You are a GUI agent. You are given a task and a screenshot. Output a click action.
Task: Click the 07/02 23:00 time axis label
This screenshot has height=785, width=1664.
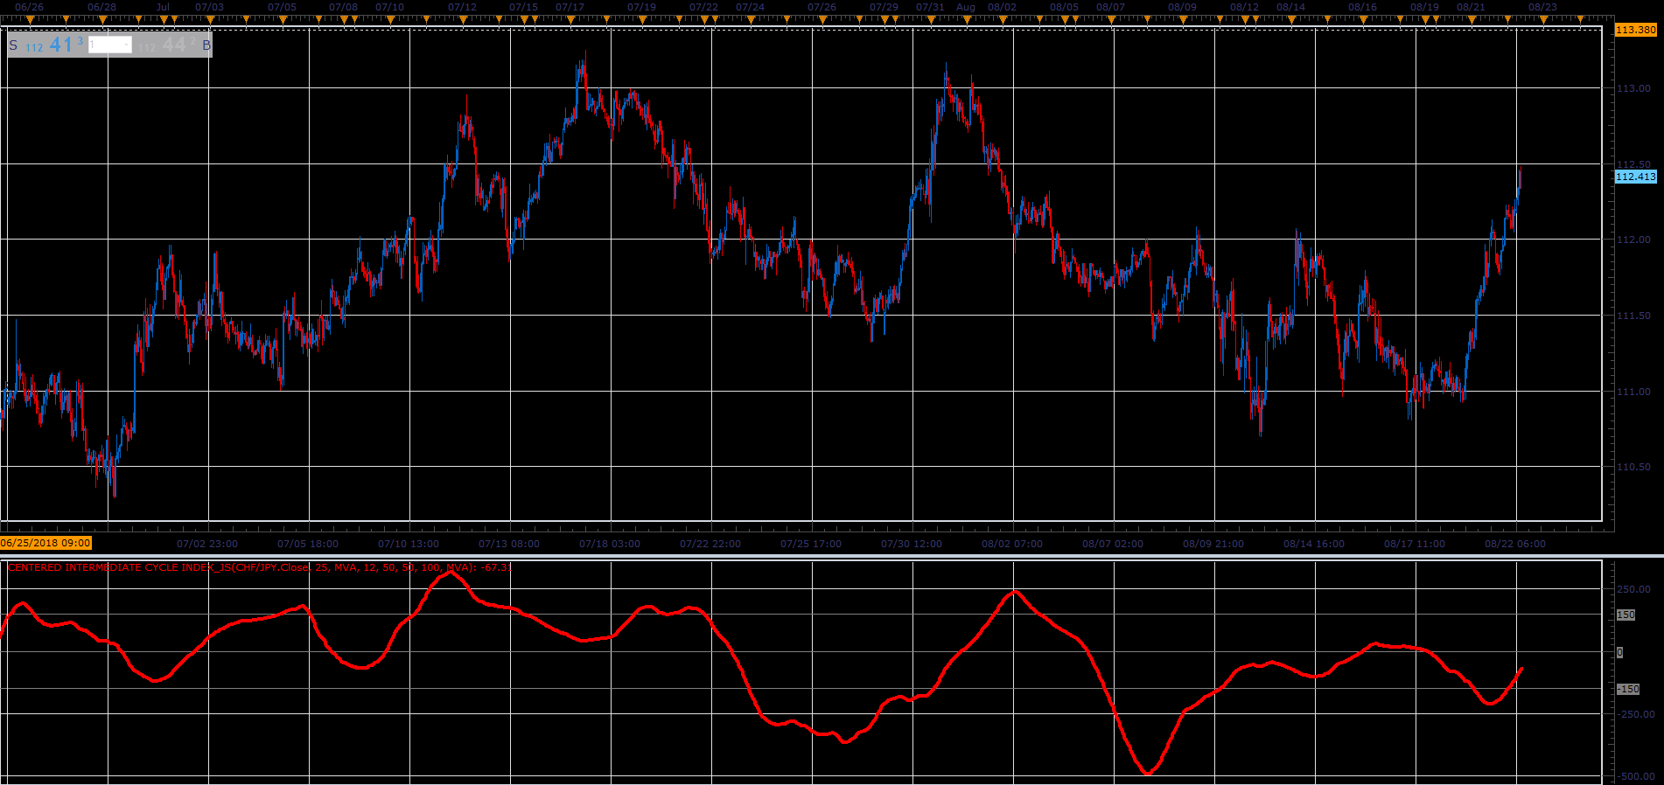coord(207,544)
